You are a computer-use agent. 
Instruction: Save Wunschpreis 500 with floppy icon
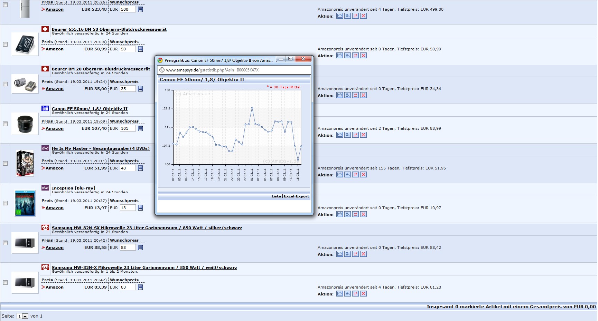(x=140, y=9)
